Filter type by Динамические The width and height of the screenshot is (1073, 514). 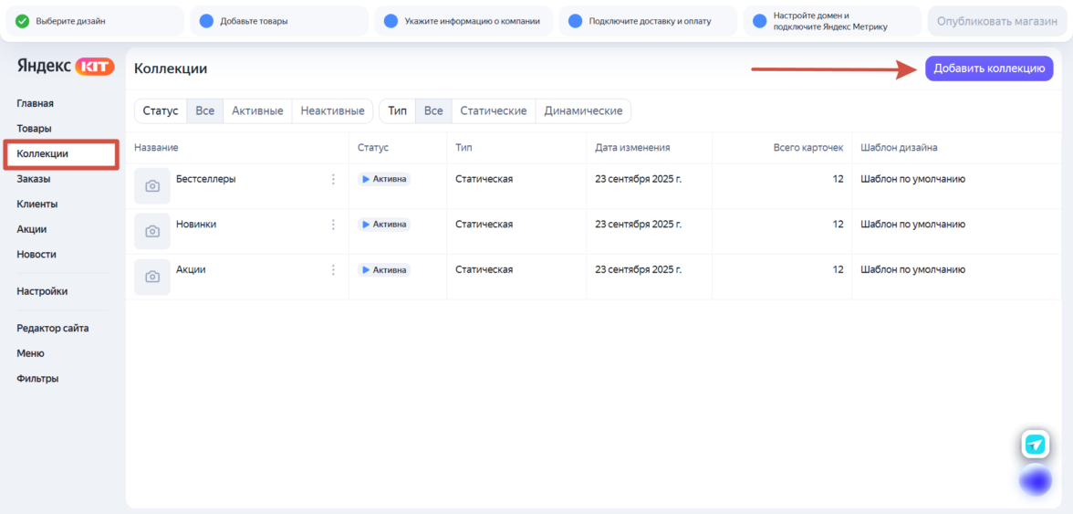coord(583,110)
